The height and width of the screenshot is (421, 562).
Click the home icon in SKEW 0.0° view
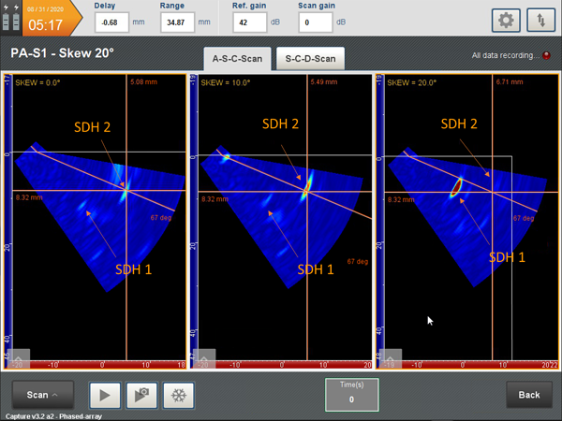(x=19, y=358)
